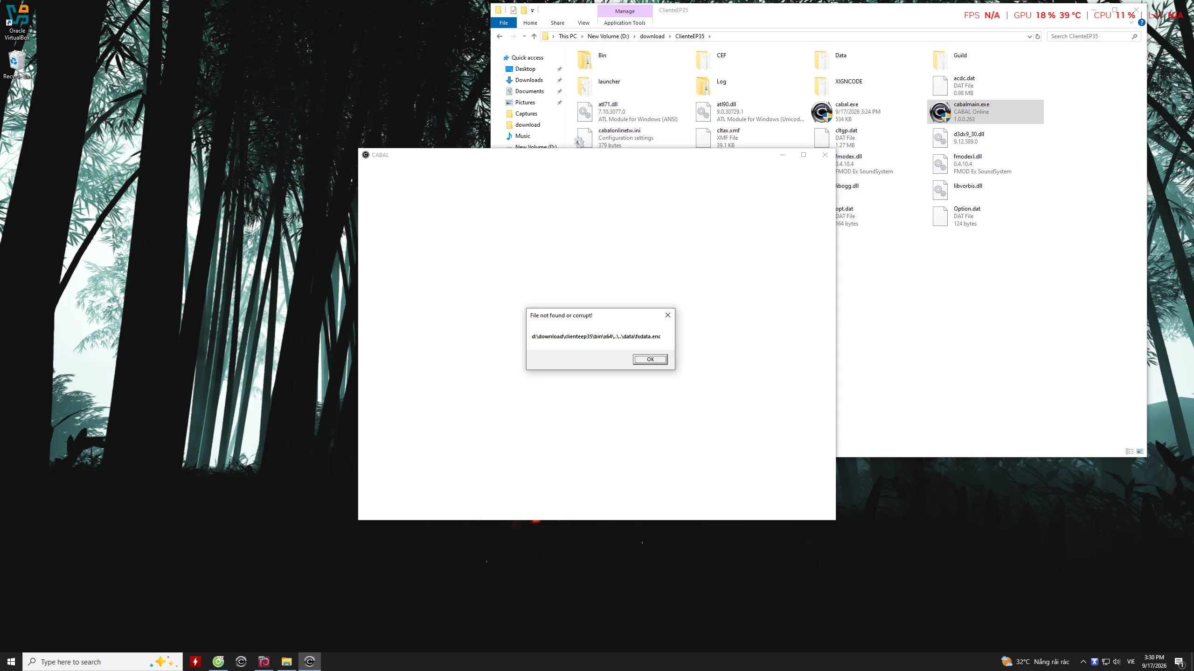Open the Home ribbon tab
Viewport: 1194px width, 671px height.
[x=530, y=23]
